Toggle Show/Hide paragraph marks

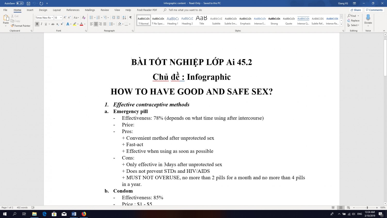coord(131,18)
